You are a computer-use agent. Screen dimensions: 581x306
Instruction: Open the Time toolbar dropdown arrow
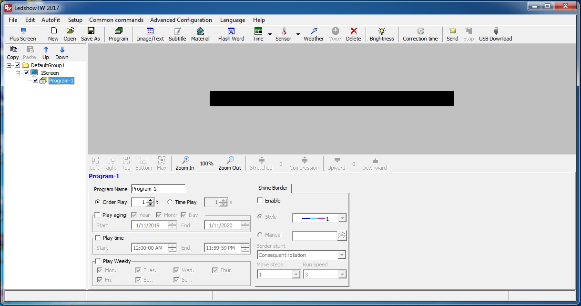[270, 34]
